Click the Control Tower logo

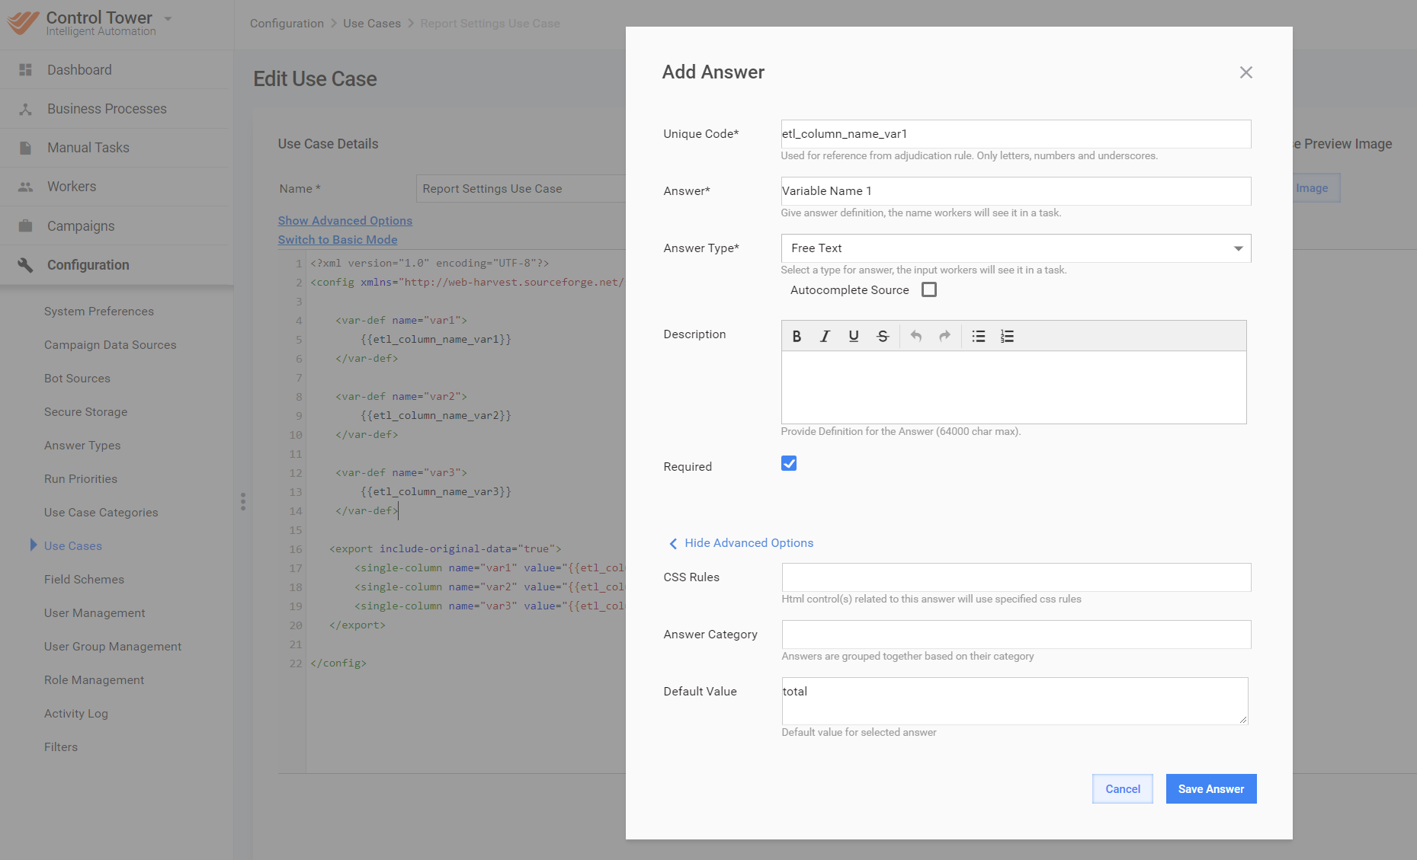(x=23, y=23)
